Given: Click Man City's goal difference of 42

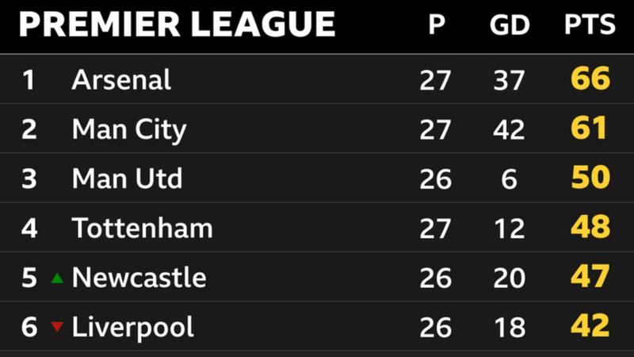Looking at the screenshot, I should (x=509, y=130).
